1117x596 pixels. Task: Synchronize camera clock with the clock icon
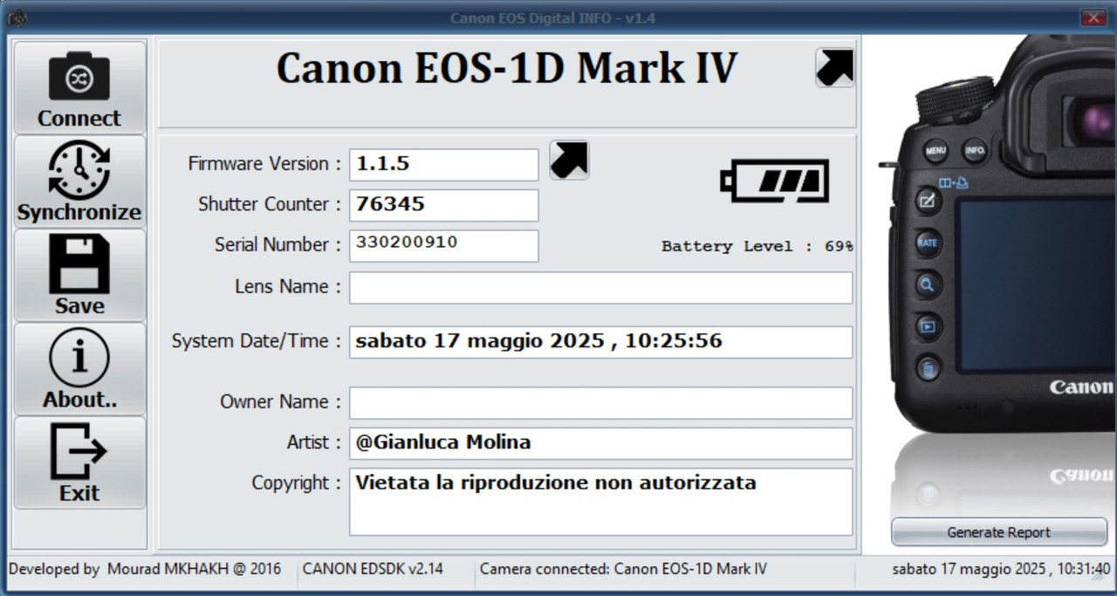(79, 182)
